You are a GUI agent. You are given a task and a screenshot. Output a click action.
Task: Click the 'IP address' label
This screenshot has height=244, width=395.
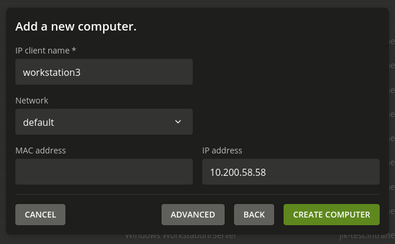[x=222, y=151]
